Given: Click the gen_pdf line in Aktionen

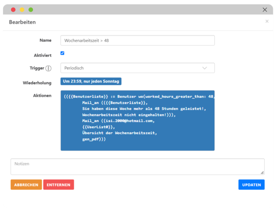Looking at the screenshot, I should tap(94, 139).
